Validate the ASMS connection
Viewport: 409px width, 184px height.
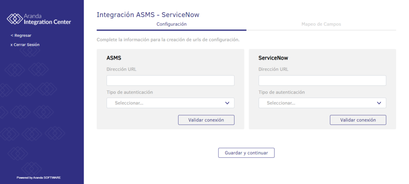point(206,120)
